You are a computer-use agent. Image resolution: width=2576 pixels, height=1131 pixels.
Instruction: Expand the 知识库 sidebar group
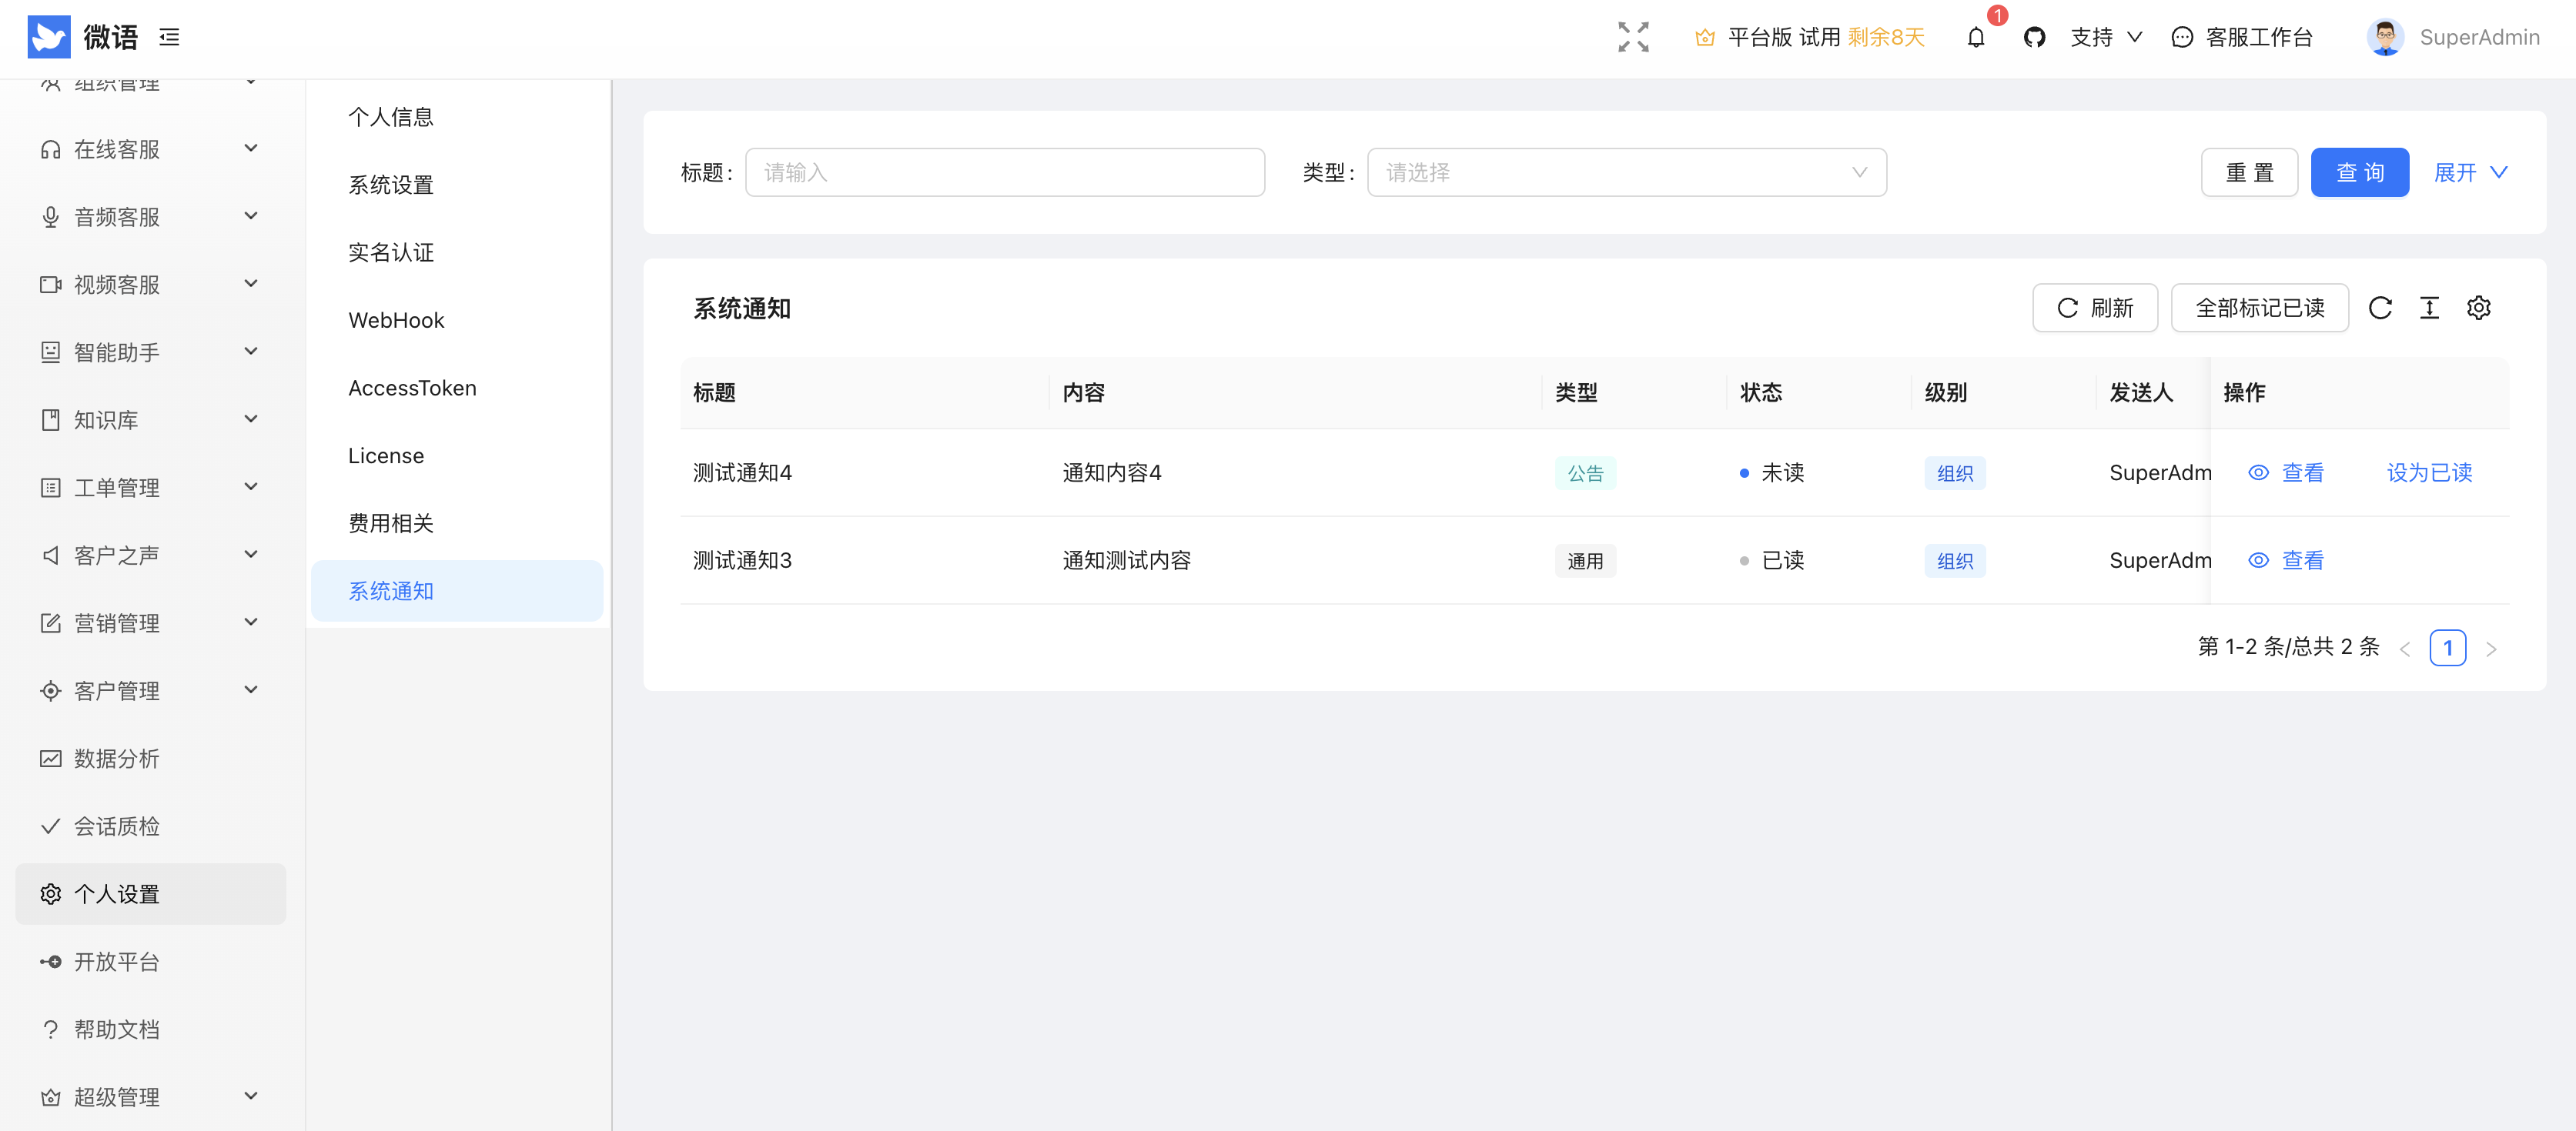pyautogui.click(x=150, y=419)
